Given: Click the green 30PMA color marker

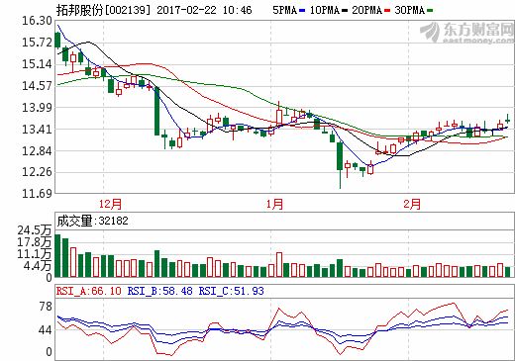Looking at the screenshot, I should tap(430, 11).
